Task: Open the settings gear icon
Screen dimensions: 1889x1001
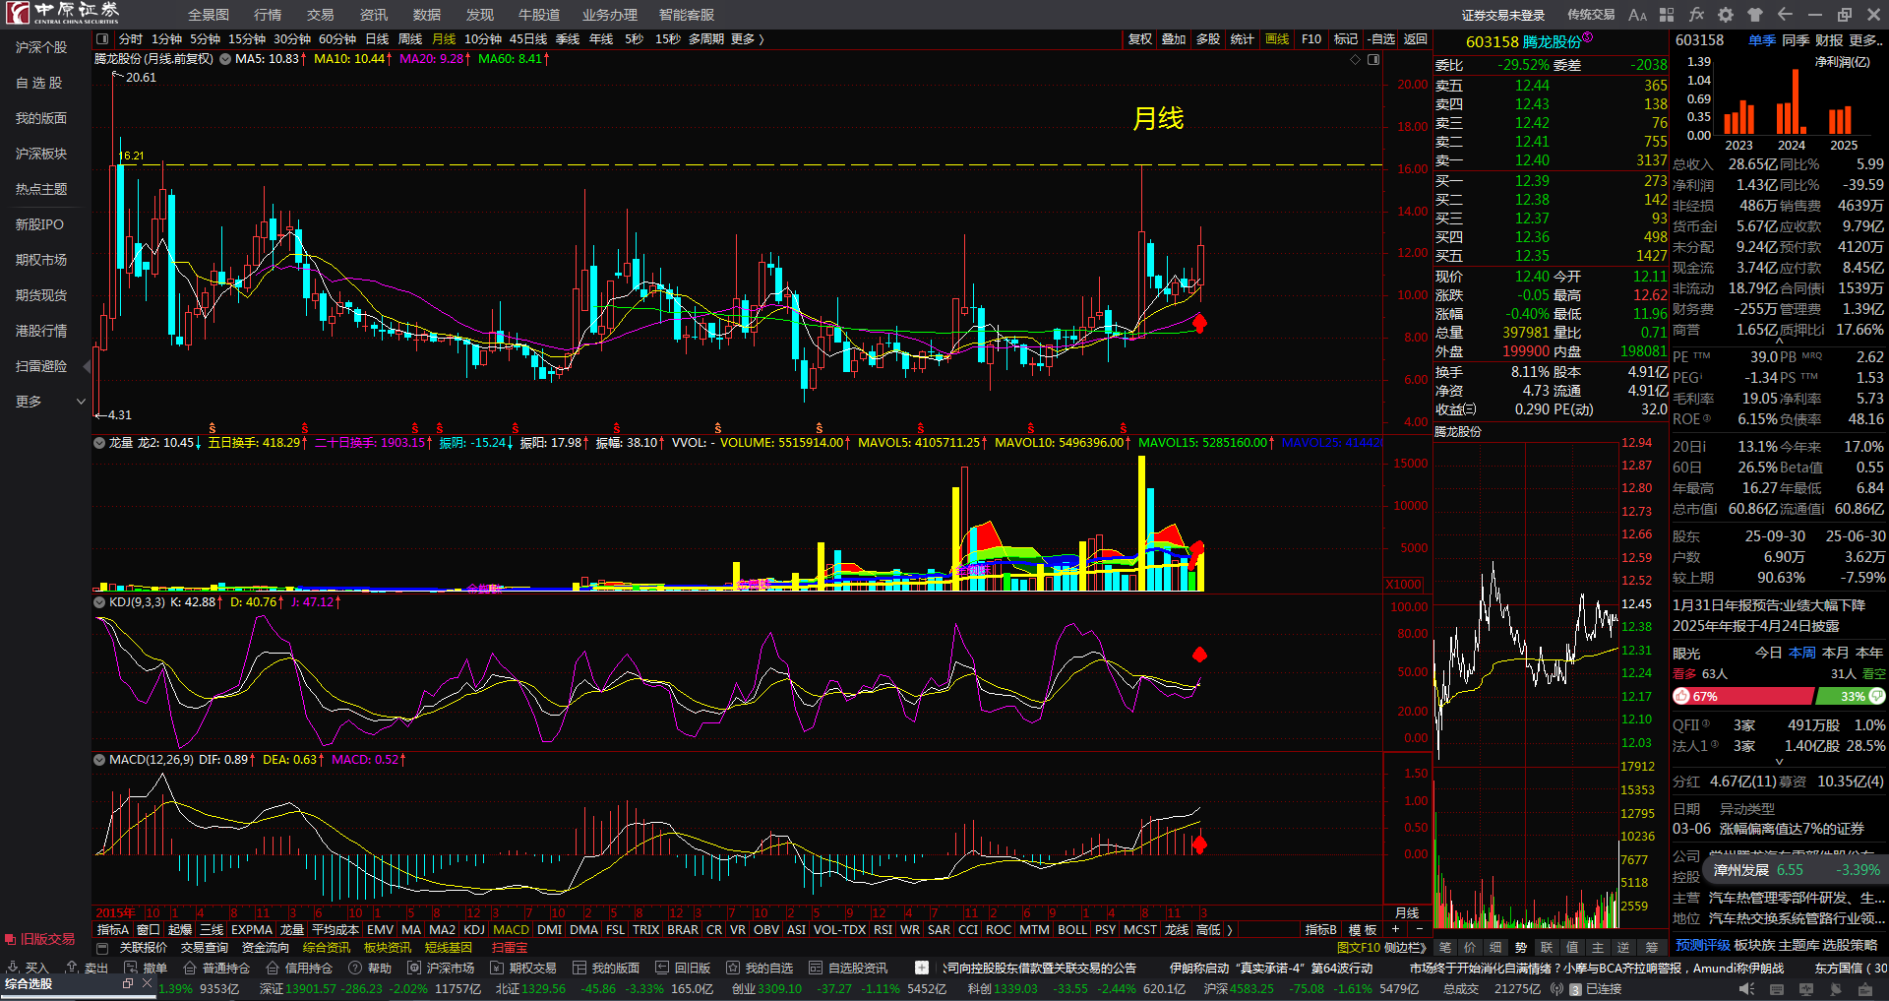Action: coord(1726,15)
